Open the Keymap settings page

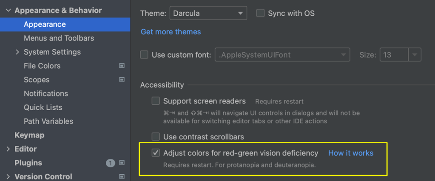pos(29,135)
